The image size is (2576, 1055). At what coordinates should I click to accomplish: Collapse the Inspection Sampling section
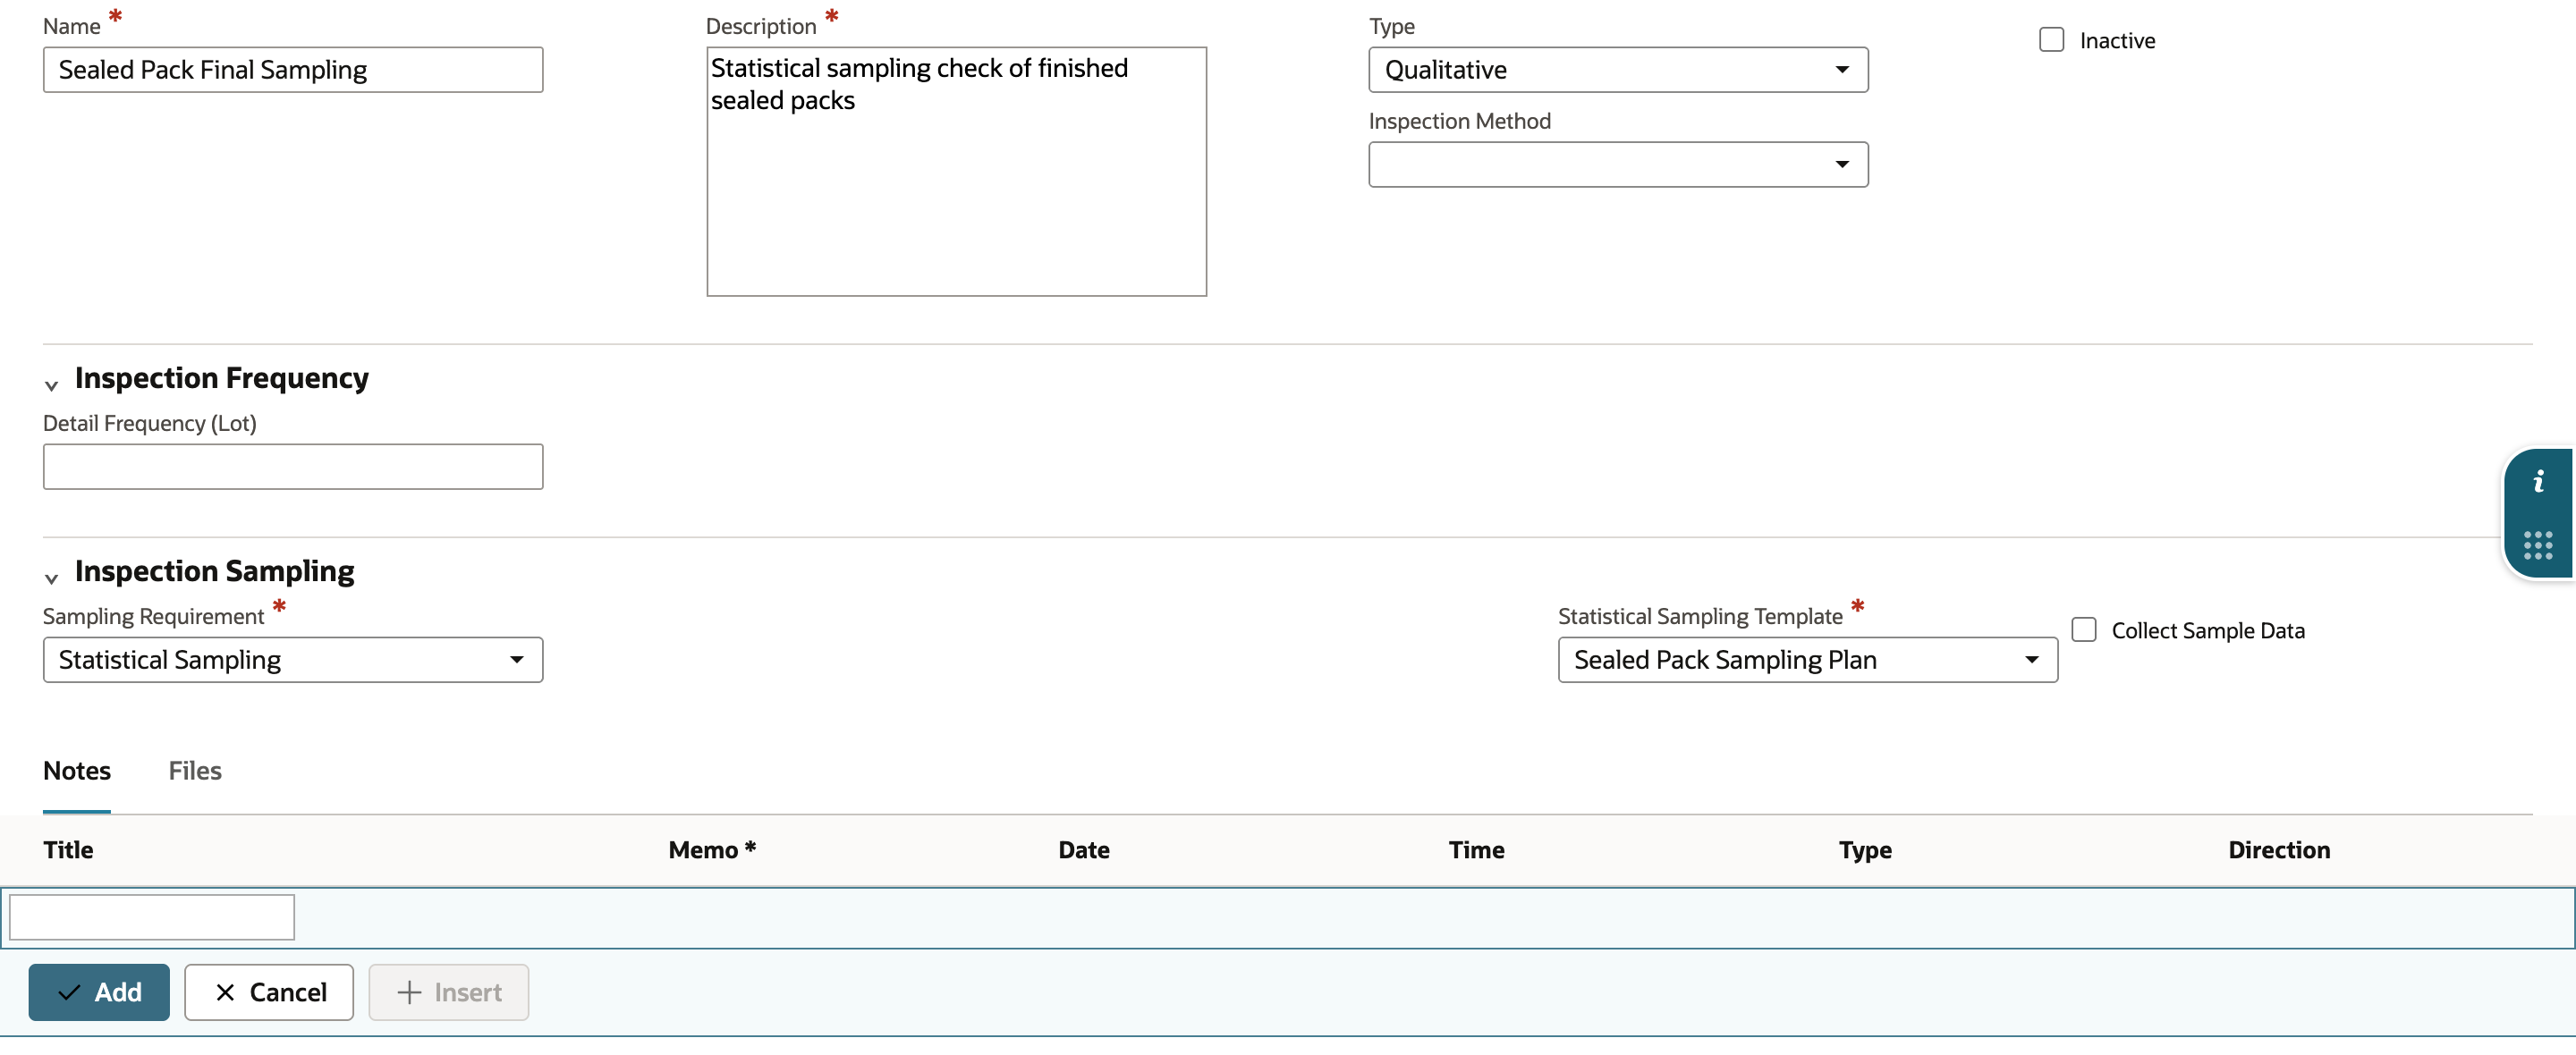(52, 578)
